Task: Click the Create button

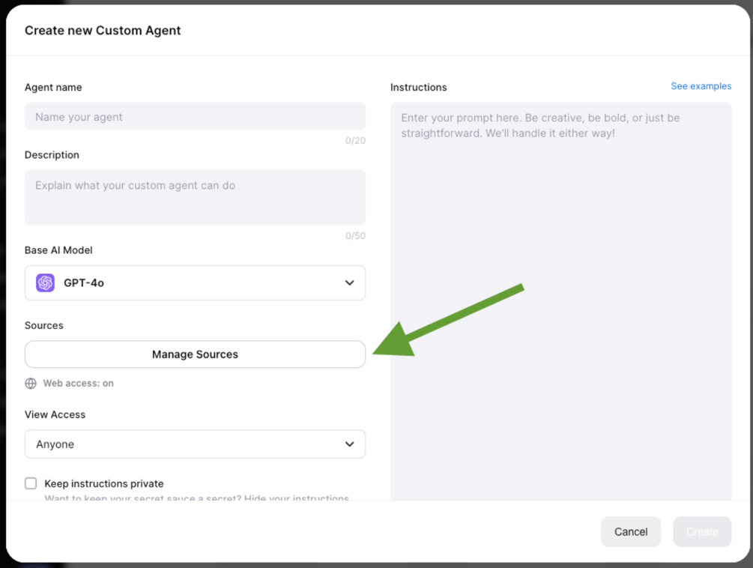Action: click(702, 531)
